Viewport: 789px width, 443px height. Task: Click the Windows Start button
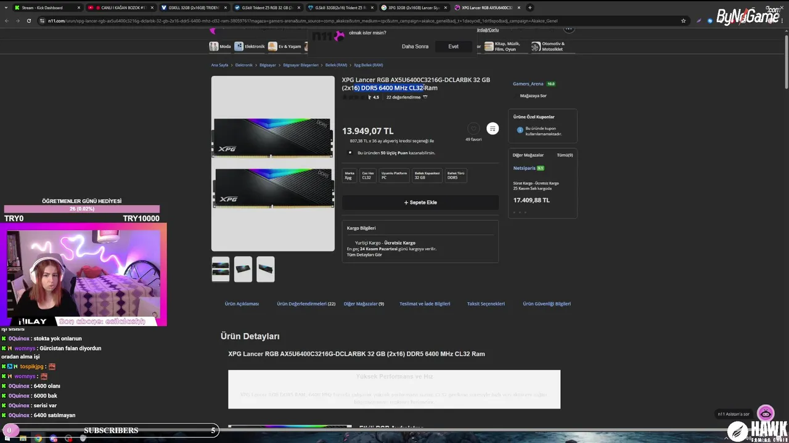coord(7,439)
